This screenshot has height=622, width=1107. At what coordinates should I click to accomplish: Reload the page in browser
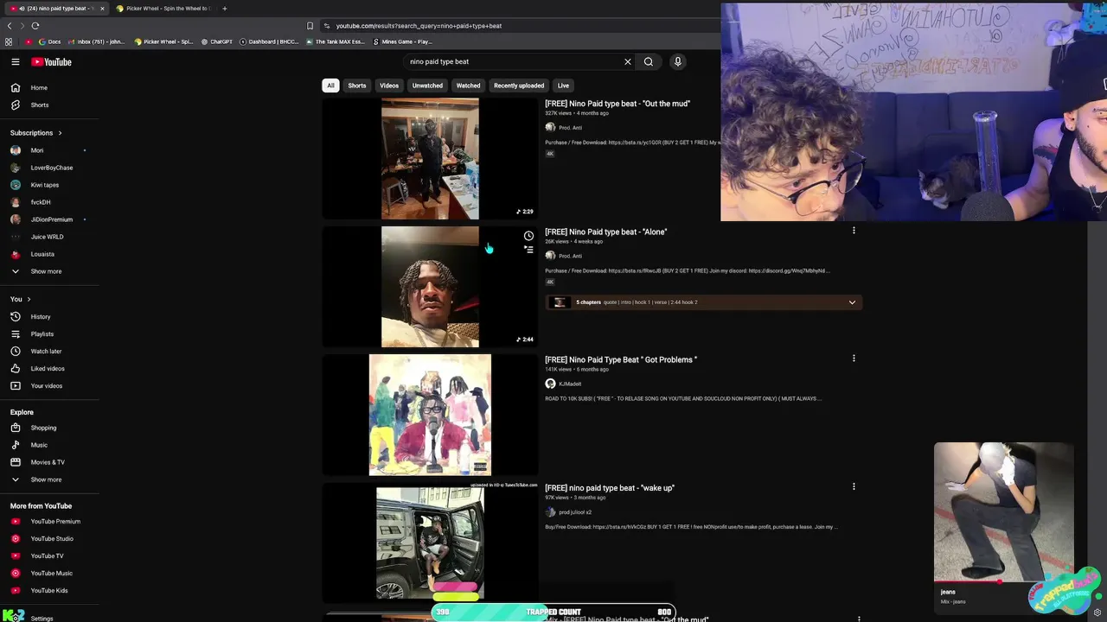click(35, 26)
